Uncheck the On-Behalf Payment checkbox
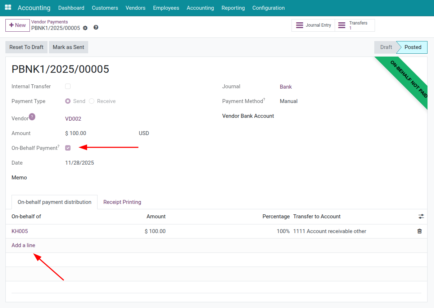 coord(68,148)
